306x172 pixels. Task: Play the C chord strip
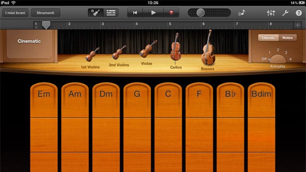point(168,127)
